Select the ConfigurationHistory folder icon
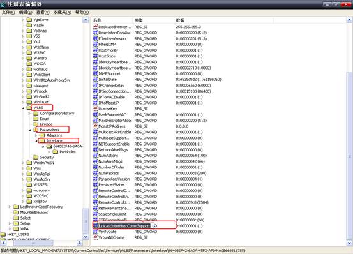This screenshot has width=353, height=254. pyautogui.click(x=36, y=113)
